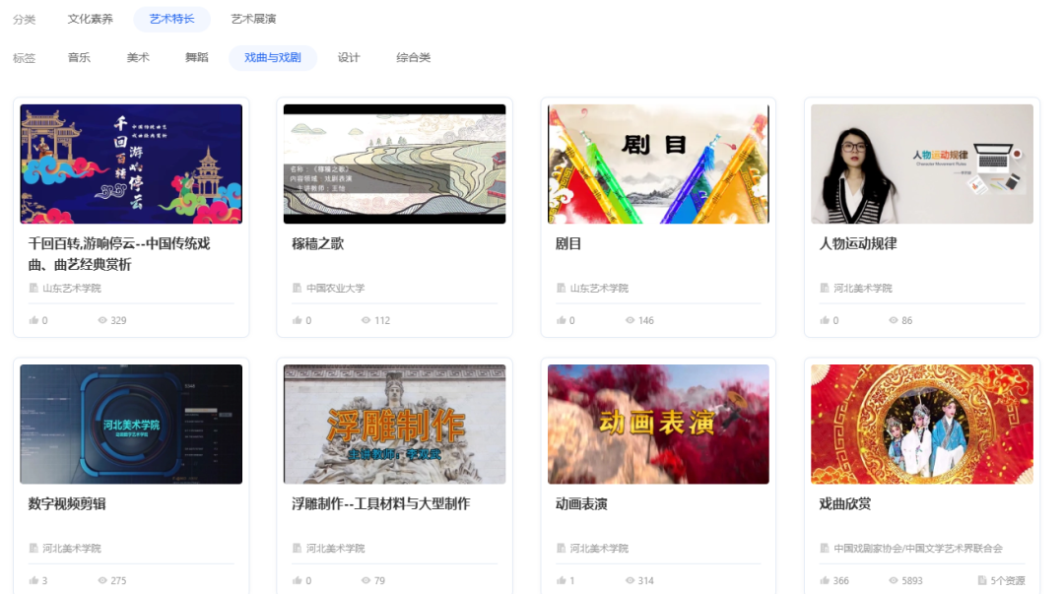The image size is (1064, 594).
Task: Select the 美术 tag filter
Action: (137, 57)
